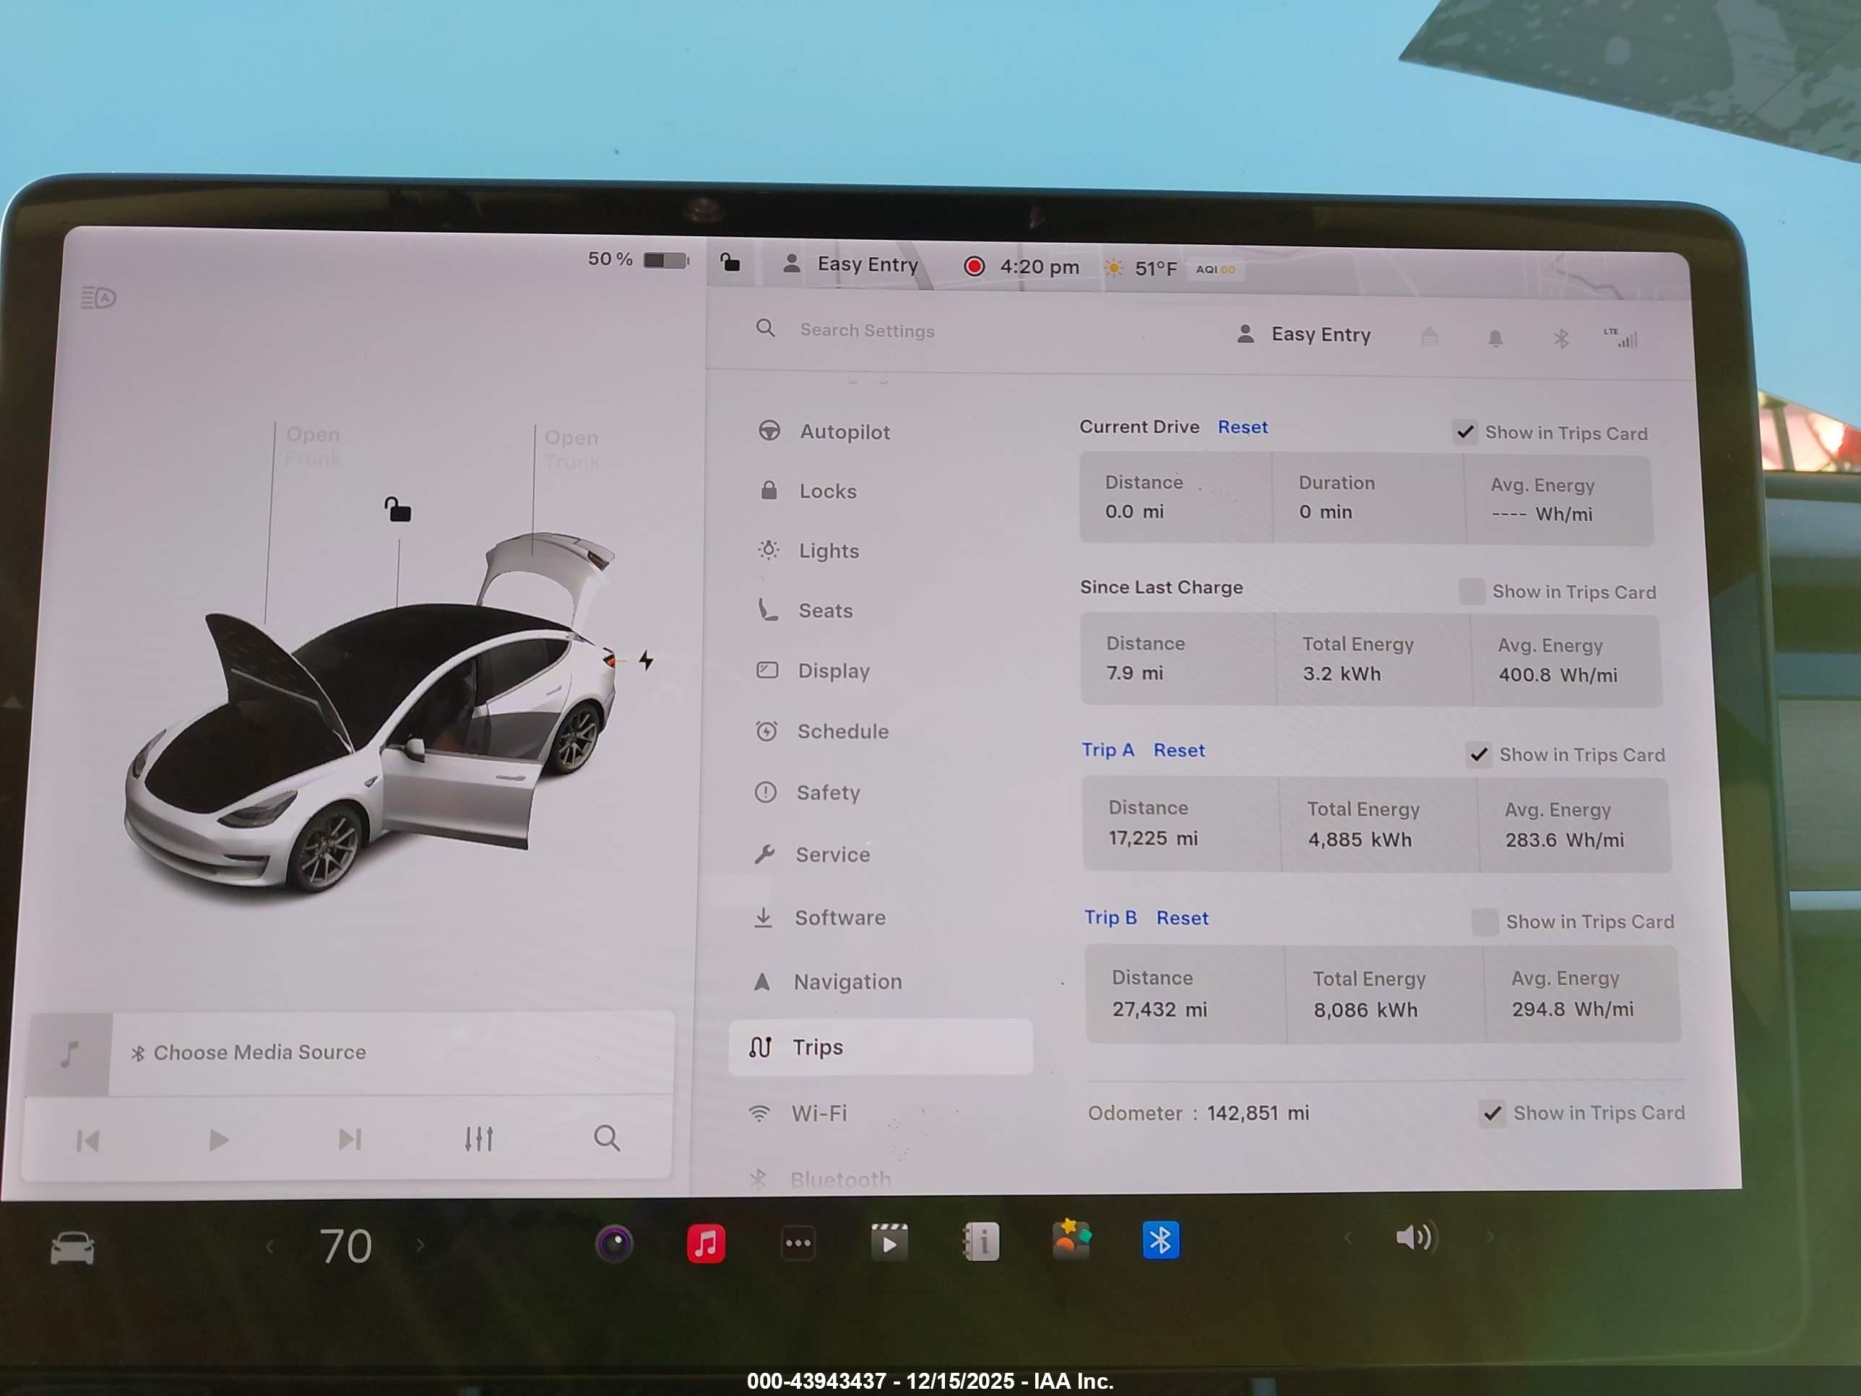
Task: Open the Toybox arcade app icon
Action: coord(1071,1238)
